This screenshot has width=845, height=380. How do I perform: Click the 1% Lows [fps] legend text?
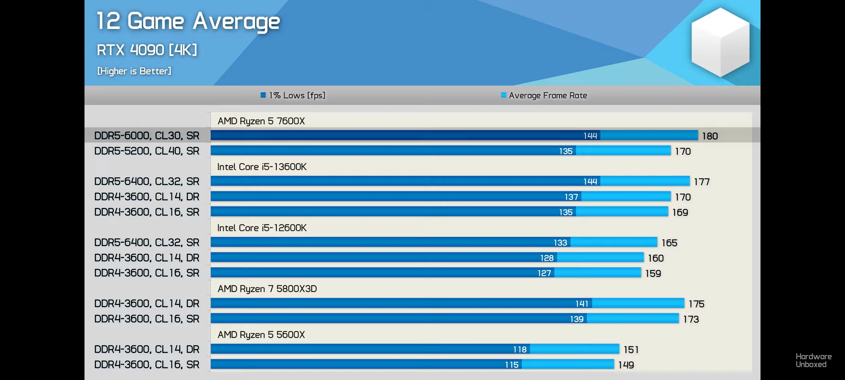coord(297,95)
